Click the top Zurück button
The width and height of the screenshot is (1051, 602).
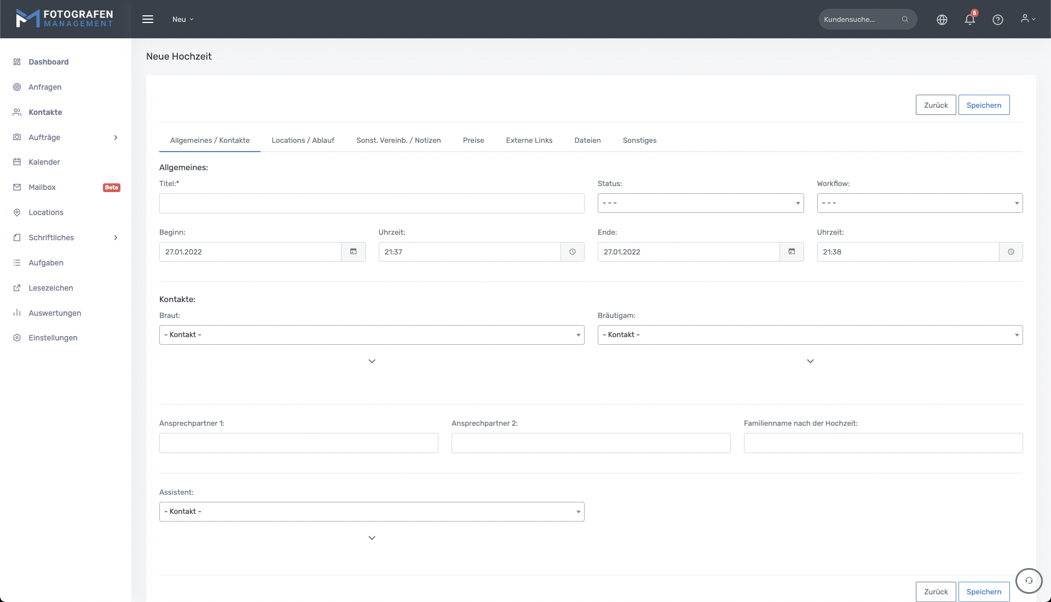point(935,105)
